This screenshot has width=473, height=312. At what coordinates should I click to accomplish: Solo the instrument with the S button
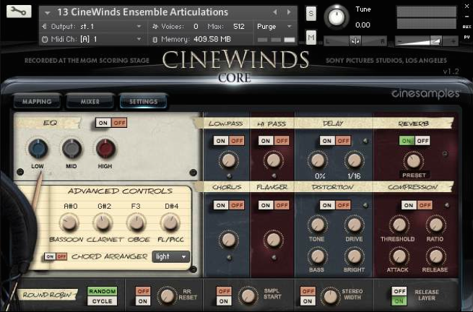pos(311,14)
